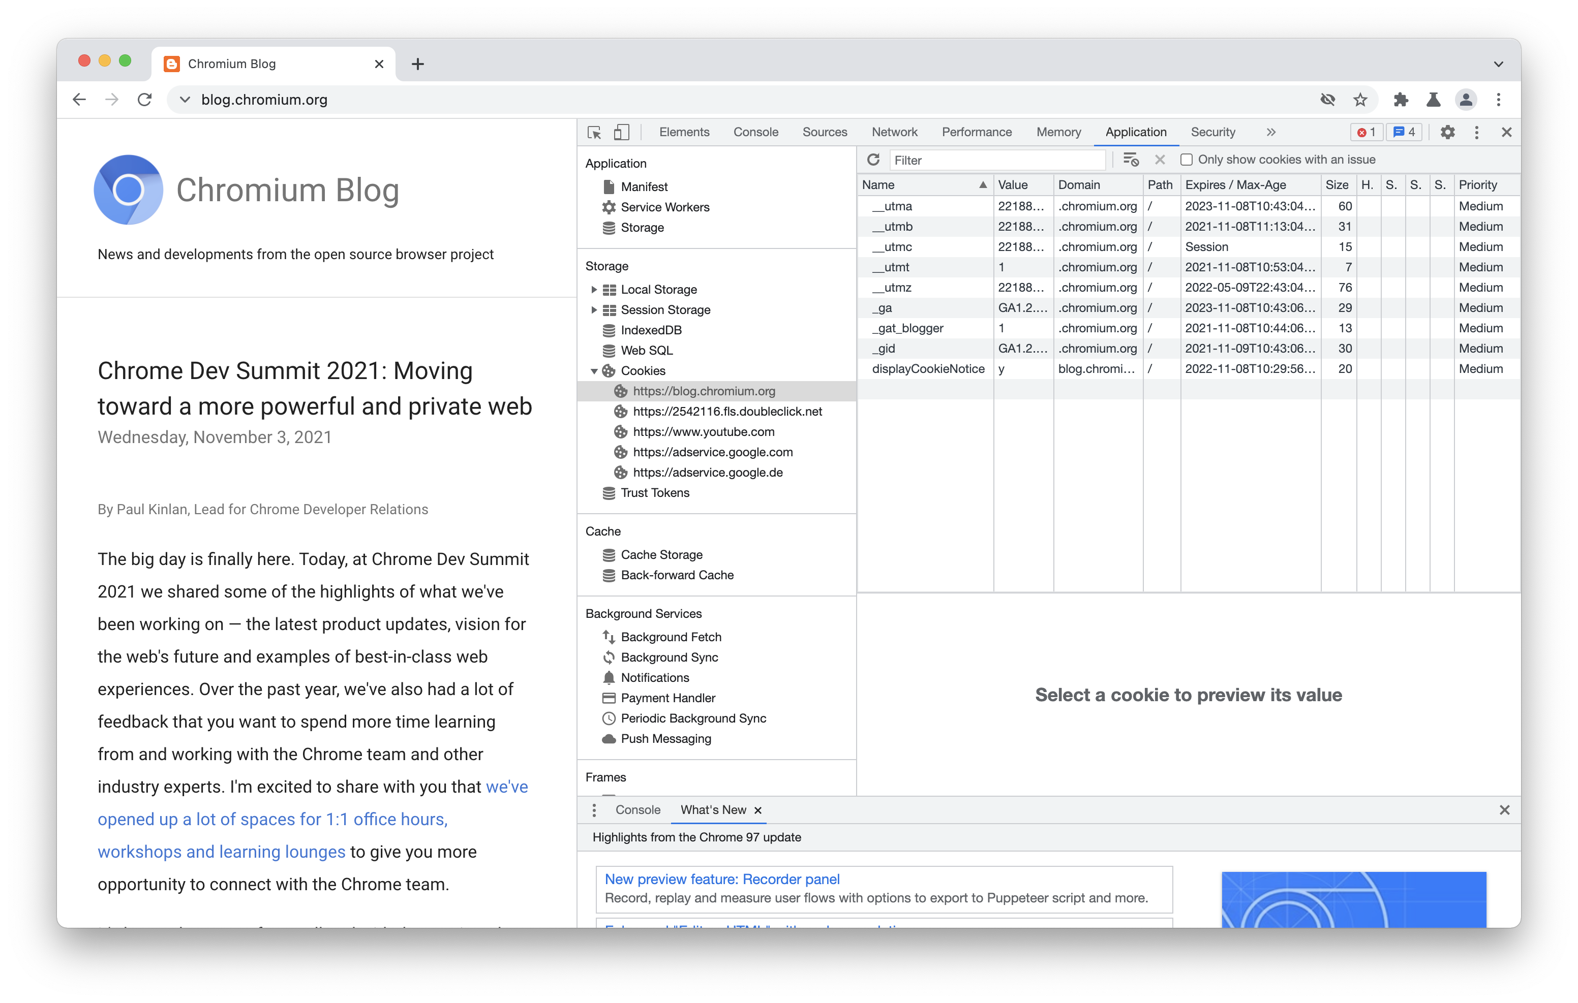The height and width of the screenshot is (1003, 1578).
Task: Collapse the Cookies tree node
Action: click(594, 371)
